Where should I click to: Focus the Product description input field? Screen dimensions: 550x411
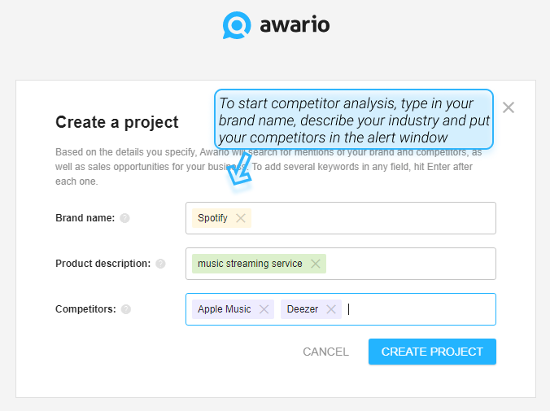click(341, 264)
